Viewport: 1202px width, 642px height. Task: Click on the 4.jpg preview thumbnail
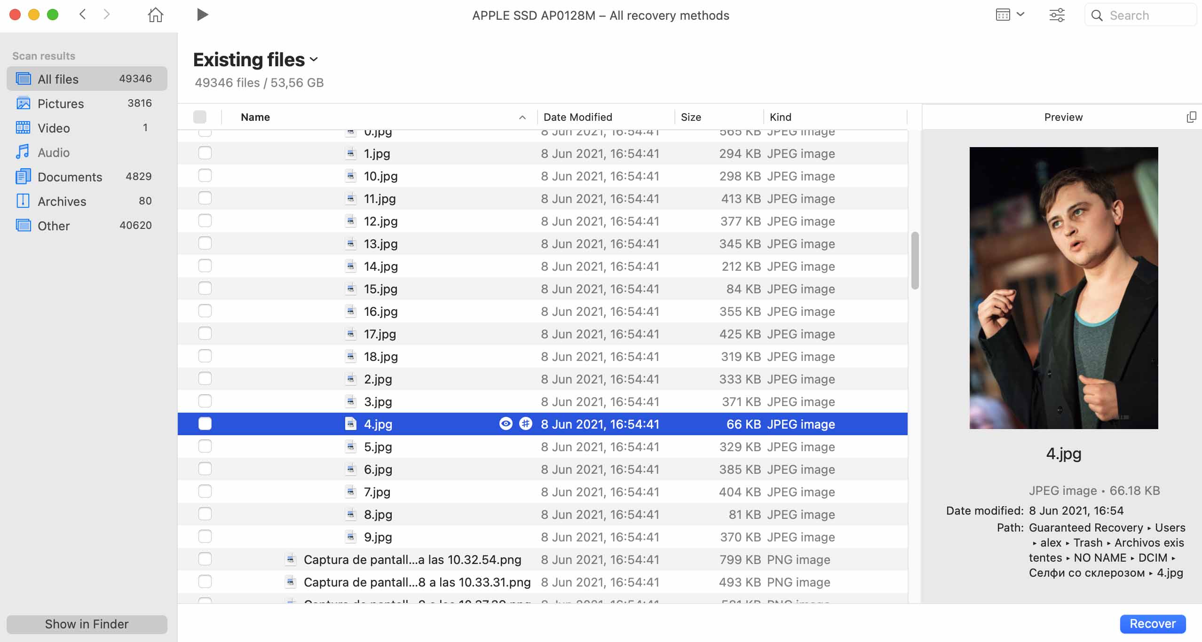(x=1064, y=287)
